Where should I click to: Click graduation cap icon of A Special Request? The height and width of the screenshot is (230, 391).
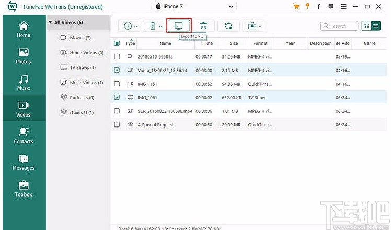(x=130, y=124)
